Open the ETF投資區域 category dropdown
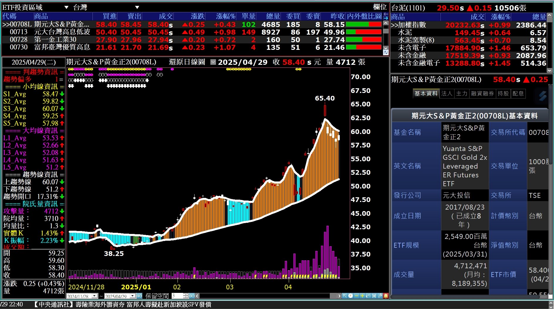Viewport: 554px width, 309px height. click(x=66, y=7)
